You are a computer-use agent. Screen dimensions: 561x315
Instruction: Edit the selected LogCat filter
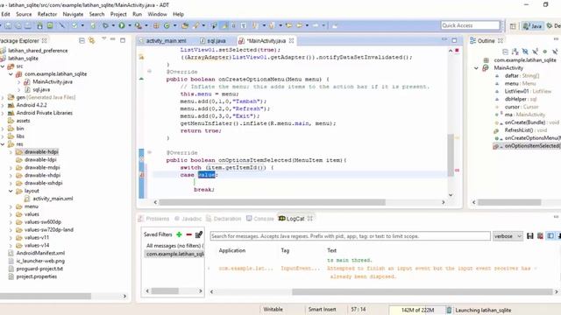[x=199, y=234]
